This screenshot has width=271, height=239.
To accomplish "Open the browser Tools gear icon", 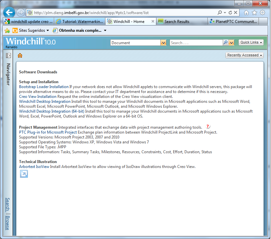I will point(262,12).
